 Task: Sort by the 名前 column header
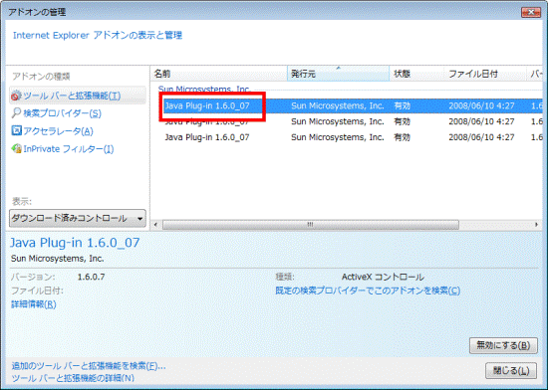coord(219,74)
